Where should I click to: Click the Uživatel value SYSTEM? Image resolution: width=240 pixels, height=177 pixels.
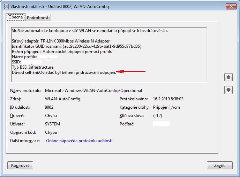[52, 124]
